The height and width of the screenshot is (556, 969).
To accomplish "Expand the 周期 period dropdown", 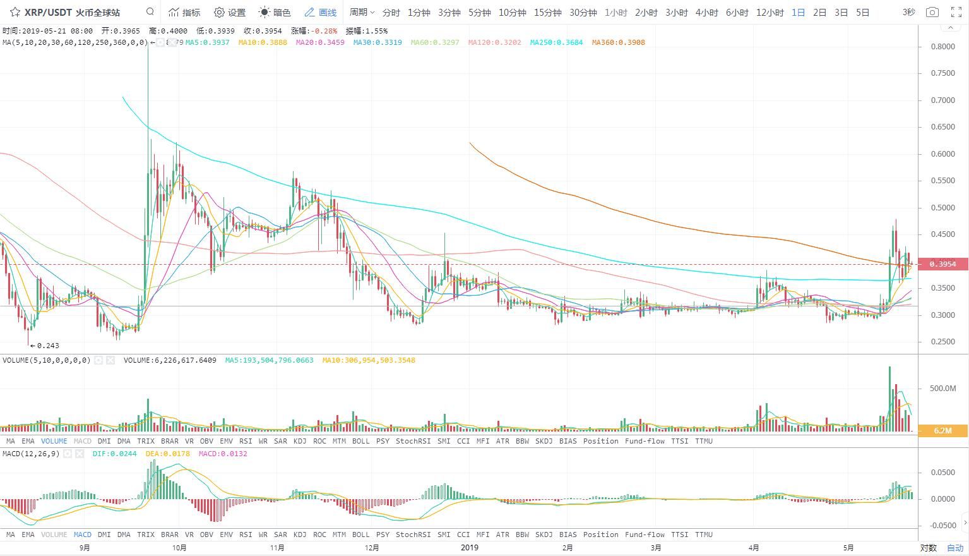I will point(362,12).
